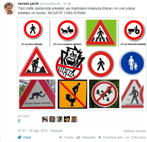Click the star icon to favorite the tweet
The image size is (147, 142).
click(x=100, y=137)
